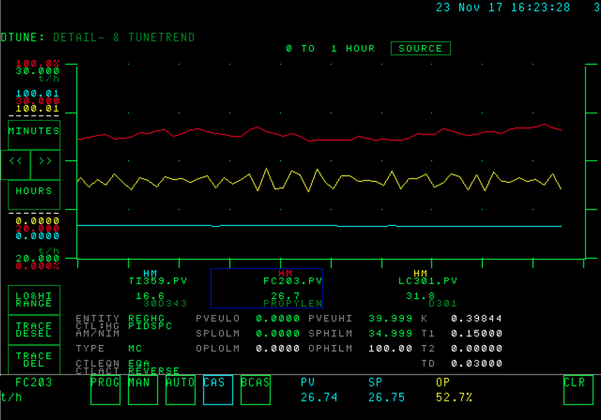The height and width of the screenshot is (420, 601).
Task: Click the PIDSPC algorithm value
Action: pyautogui.click(x=150, y=326)
